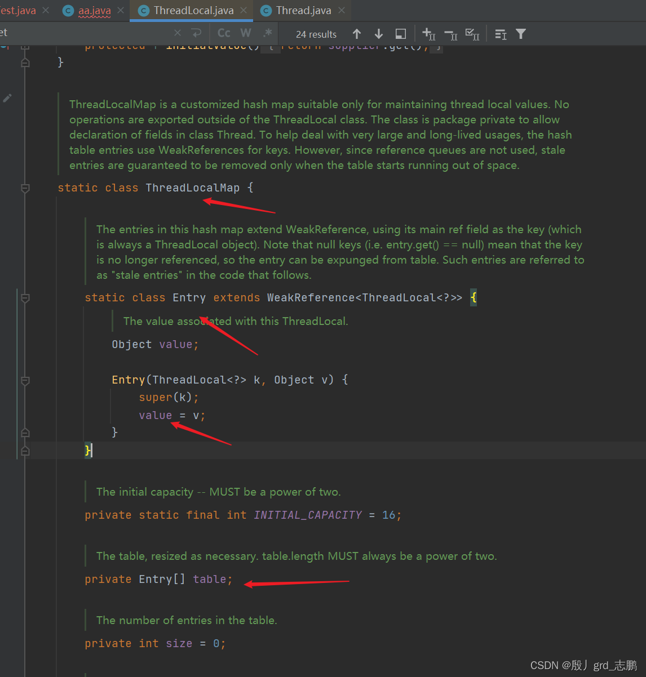Switch to the Thread.java editor tab
This screenshot has height=677, width=646.
click(x=303, y=11)
